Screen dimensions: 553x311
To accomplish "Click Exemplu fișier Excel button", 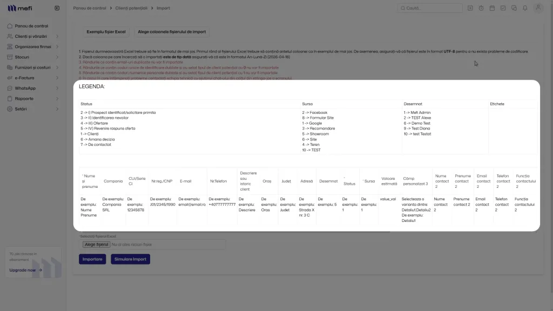I will pos(106,32).
